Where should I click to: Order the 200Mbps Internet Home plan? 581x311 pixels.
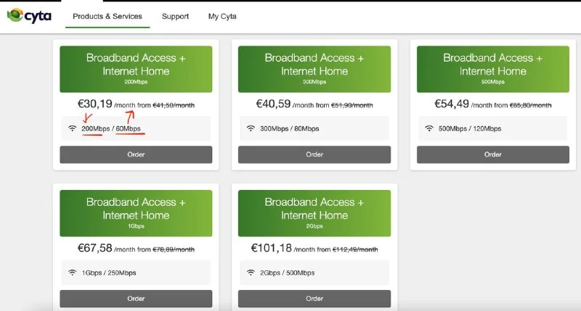[x=136, y=154]
